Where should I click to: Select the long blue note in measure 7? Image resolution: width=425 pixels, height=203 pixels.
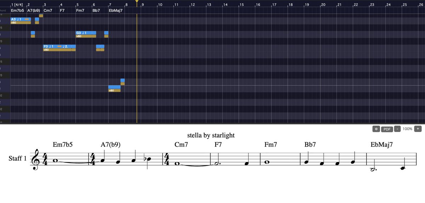(x=114, y=87)
